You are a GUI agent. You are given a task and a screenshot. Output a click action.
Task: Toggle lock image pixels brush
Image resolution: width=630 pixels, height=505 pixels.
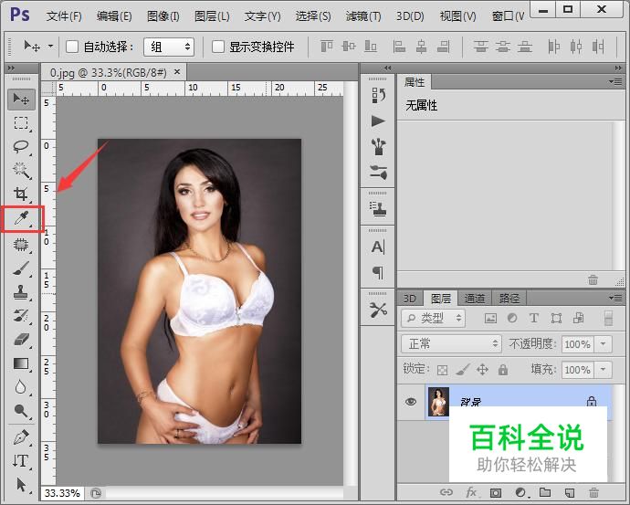click(463, 370)
